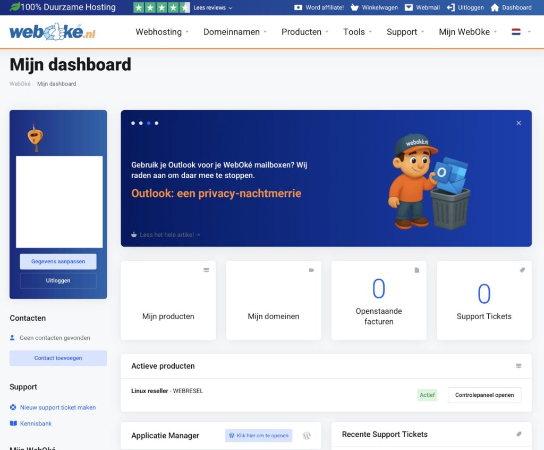
Task: Click the Dashboard home icon
Action: (x=495, y=7)
